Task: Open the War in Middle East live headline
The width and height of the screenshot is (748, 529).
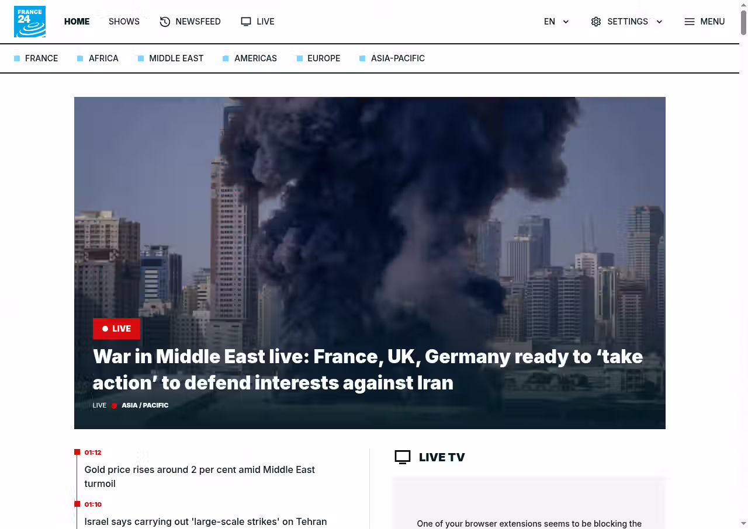Action: 367,370
